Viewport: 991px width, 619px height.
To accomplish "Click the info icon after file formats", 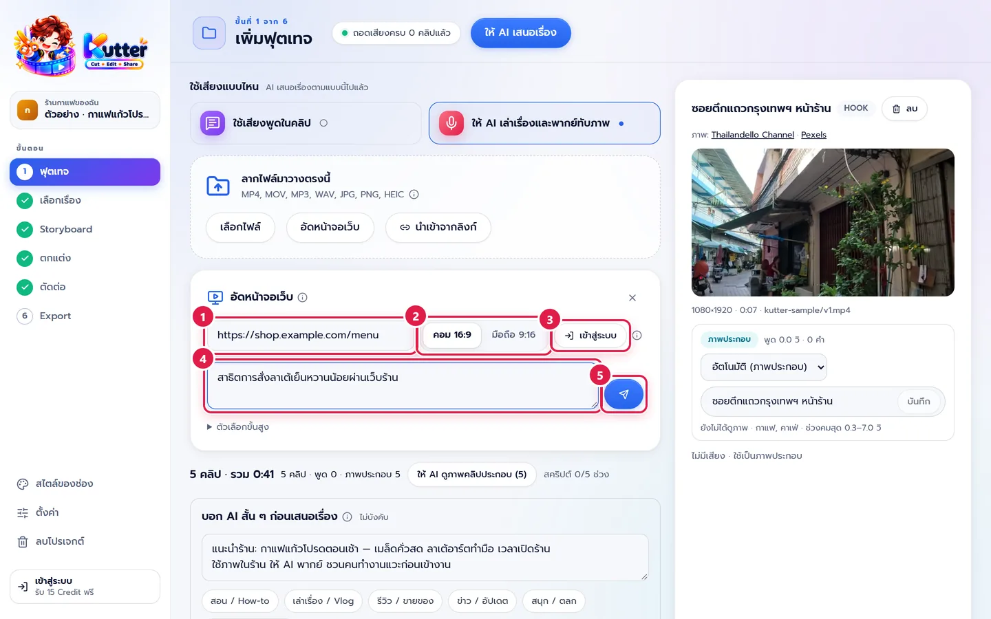I will 414,195.
